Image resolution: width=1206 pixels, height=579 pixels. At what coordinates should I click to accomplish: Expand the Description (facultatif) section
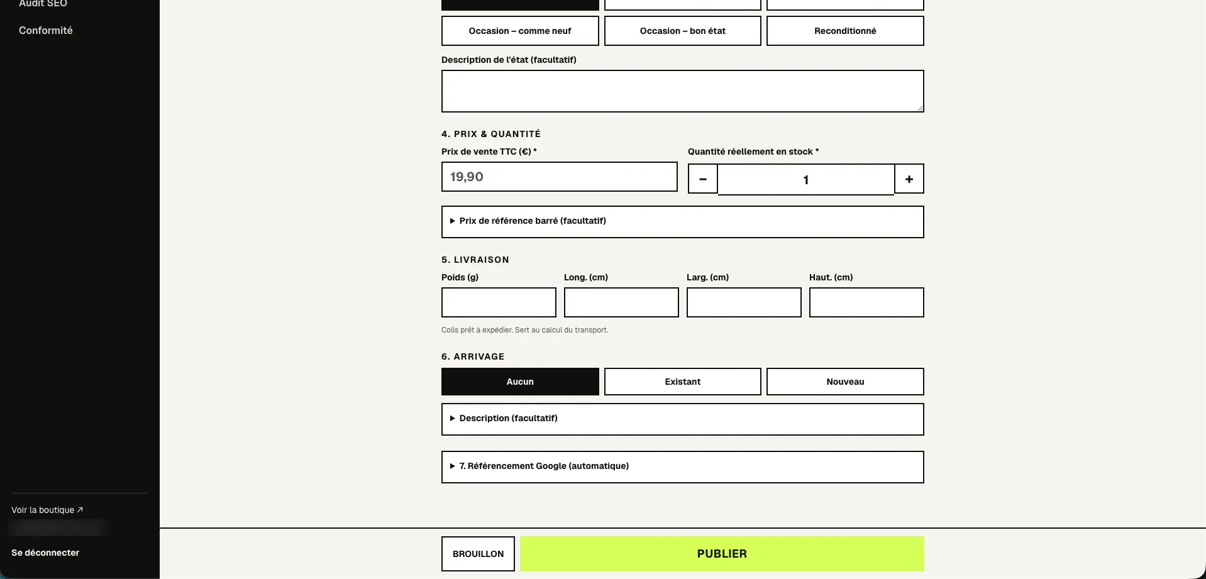[683, 419]
